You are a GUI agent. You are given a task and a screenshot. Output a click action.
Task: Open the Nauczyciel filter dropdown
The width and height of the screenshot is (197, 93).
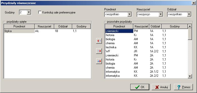tap(160, 14)
